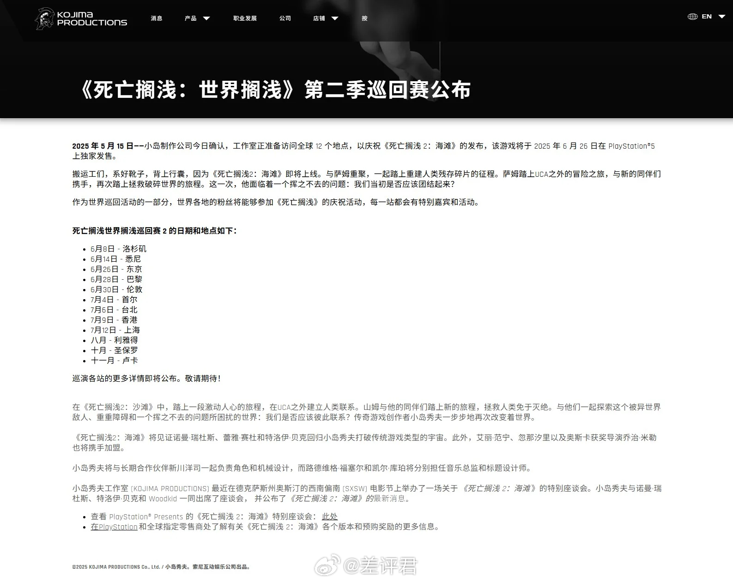733x583 pixels.
Task: Open the globe language icon
Action: (x=692, y=17)
